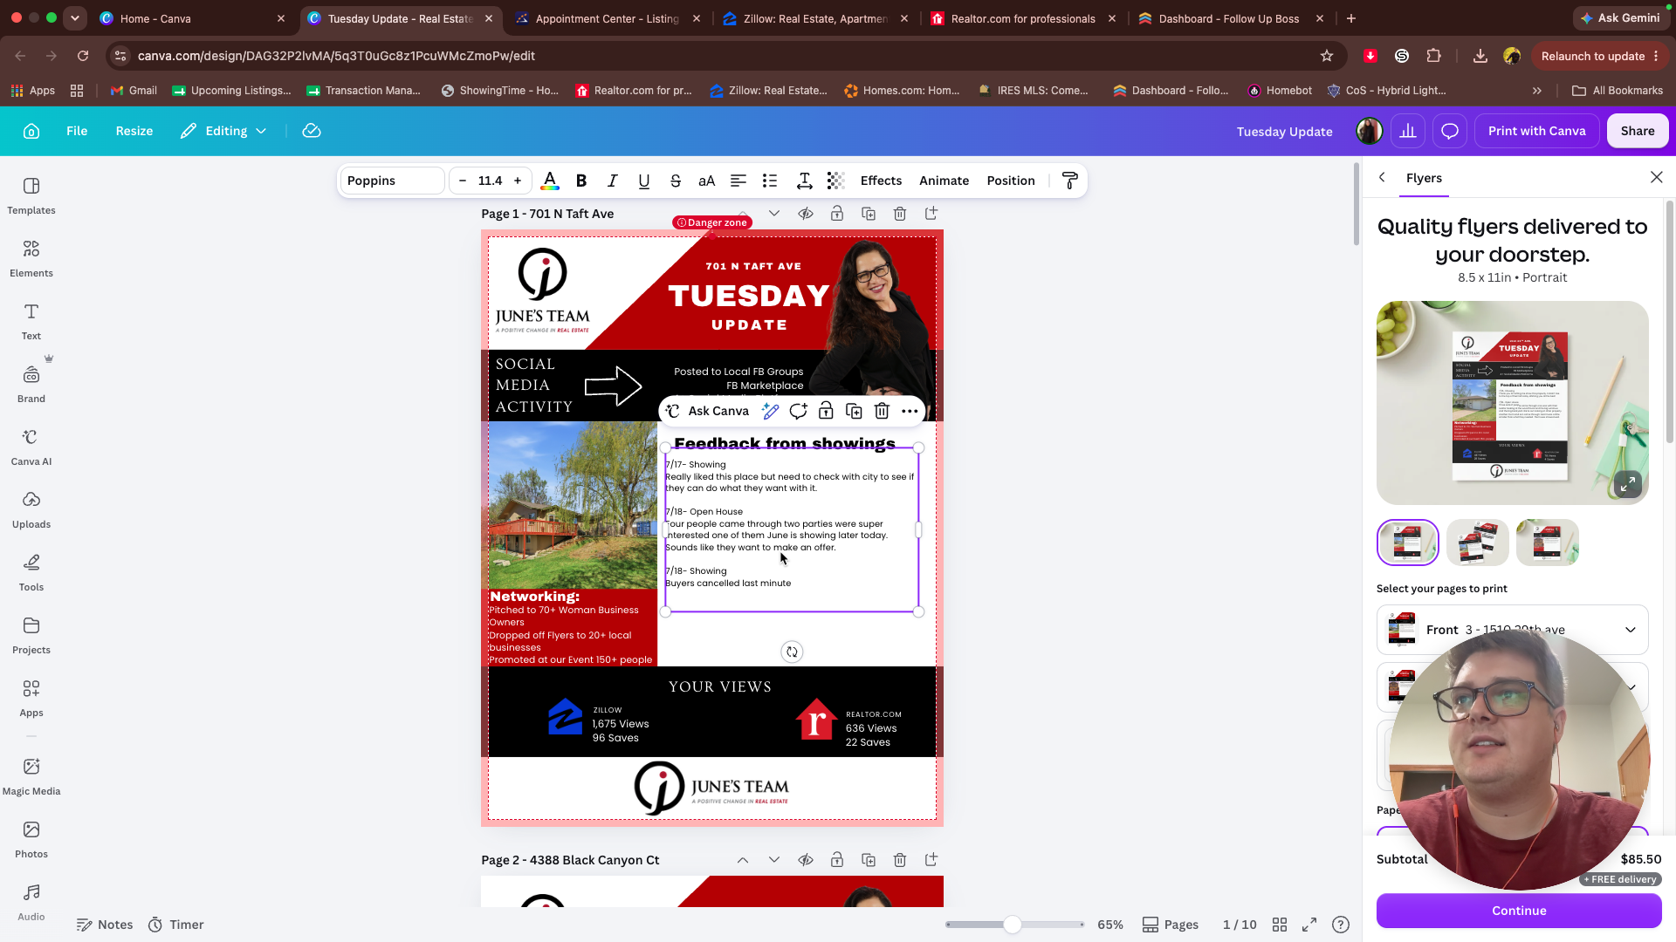The image size is (1676, 942).
Task: Open the Resize menu
Action: click(x=134, y=131)
